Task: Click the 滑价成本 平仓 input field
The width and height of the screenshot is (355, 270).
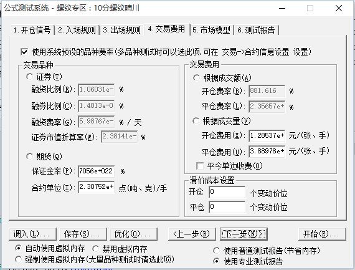Action: click(227, 207)
